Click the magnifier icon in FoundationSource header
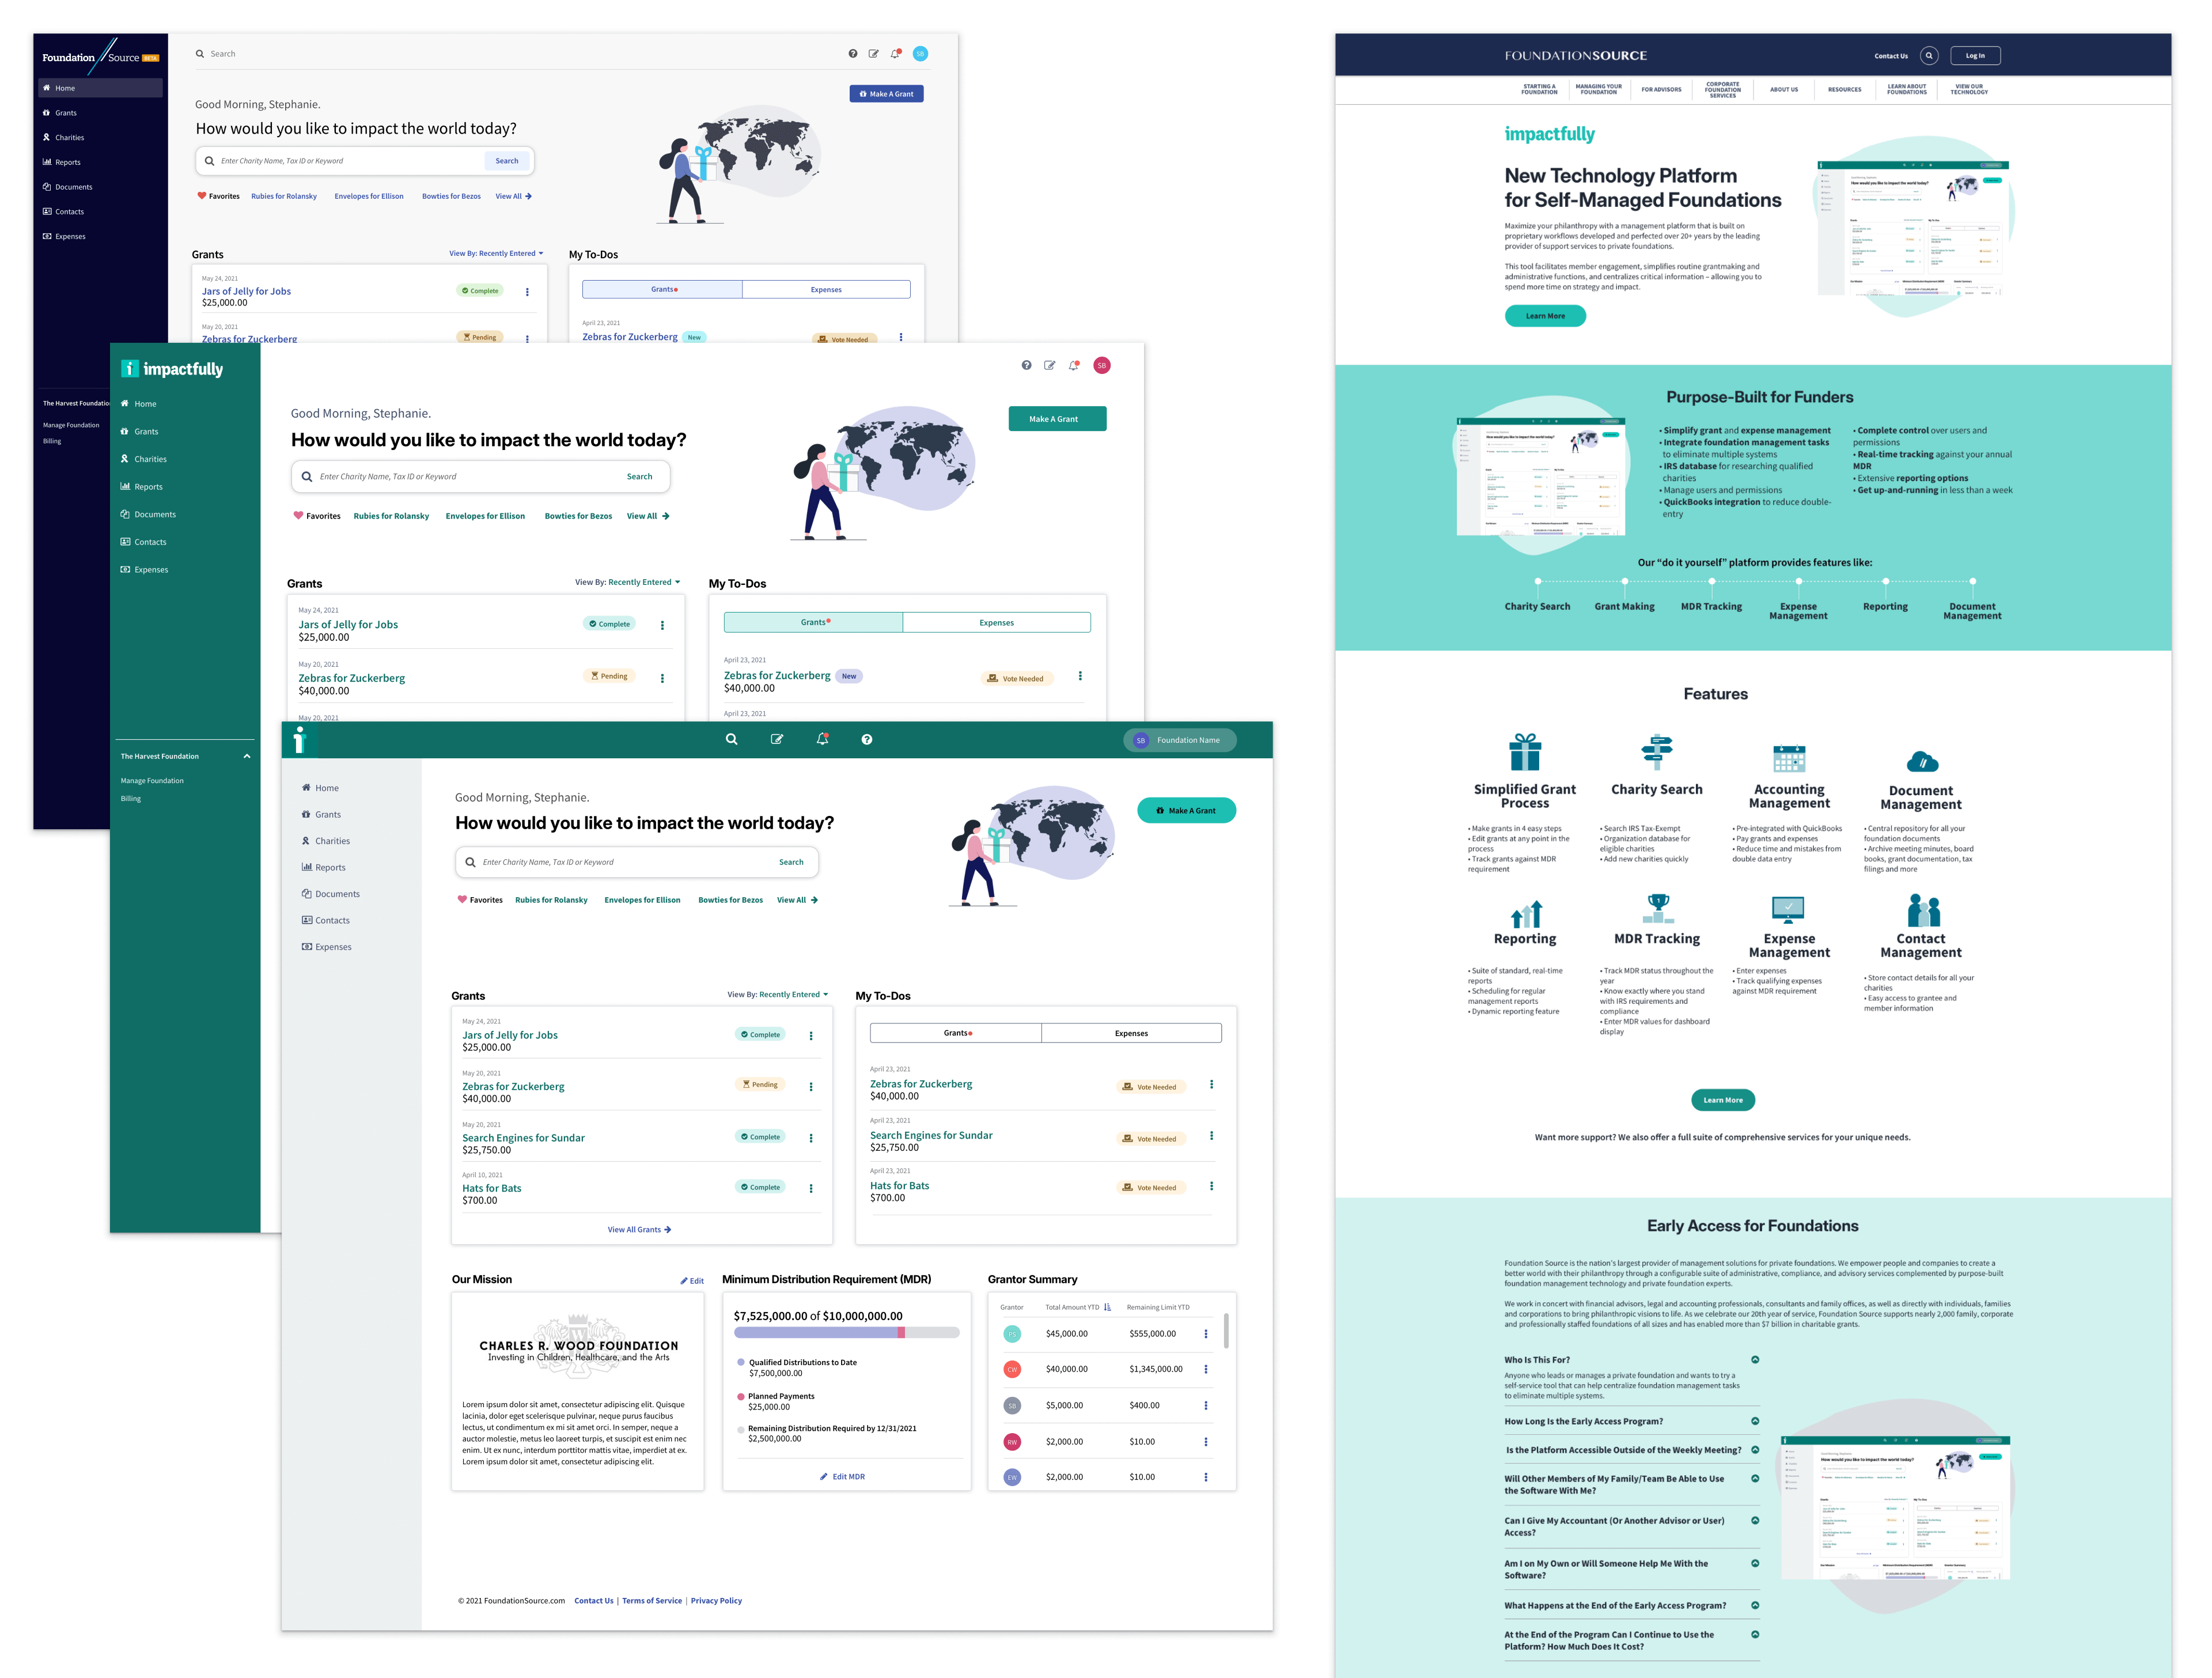Image resolution: width=2212 pixels, height=1678 pixels. click(1929, 56)
